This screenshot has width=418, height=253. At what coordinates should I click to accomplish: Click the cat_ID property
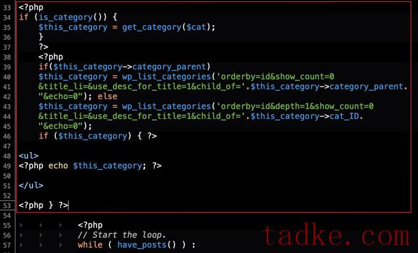coord(344,116)
